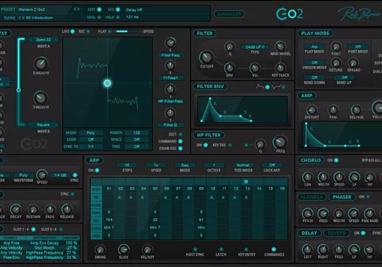
Task: Open the TIED MODE Normal dropdown
Action: 243,165
